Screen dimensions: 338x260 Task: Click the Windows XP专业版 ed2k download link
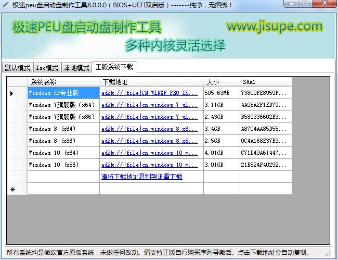click(x=150, y=93)
